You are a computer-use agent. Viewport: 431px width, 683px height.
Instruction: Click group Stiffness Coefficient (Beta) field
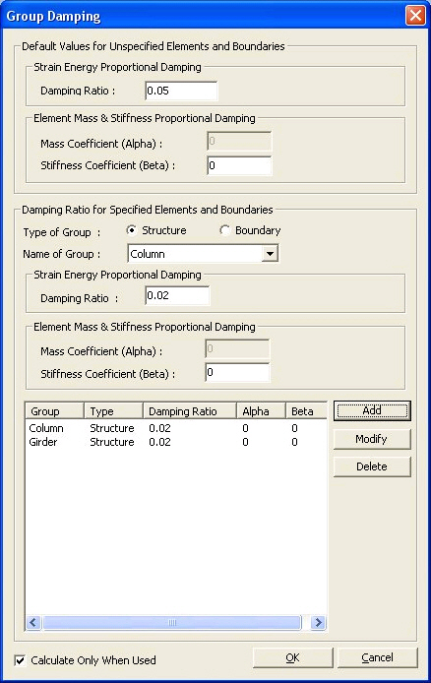click(237, 373)
